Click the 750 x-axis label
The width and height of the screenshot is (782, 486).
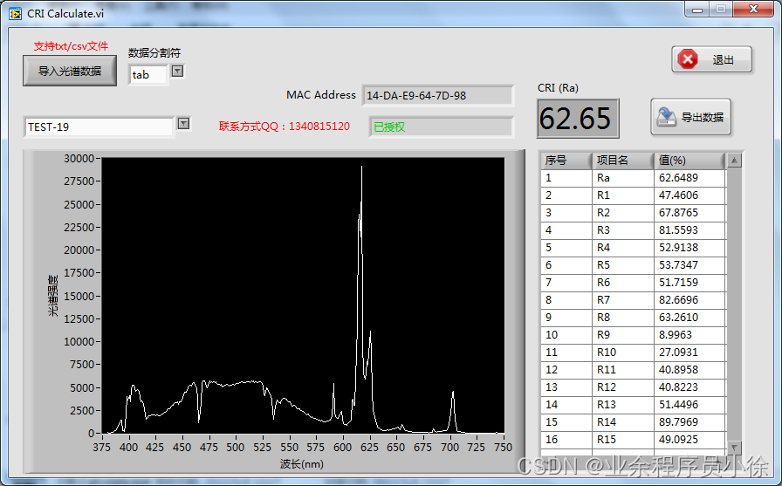pyautogui.click(x=504, y=448)
